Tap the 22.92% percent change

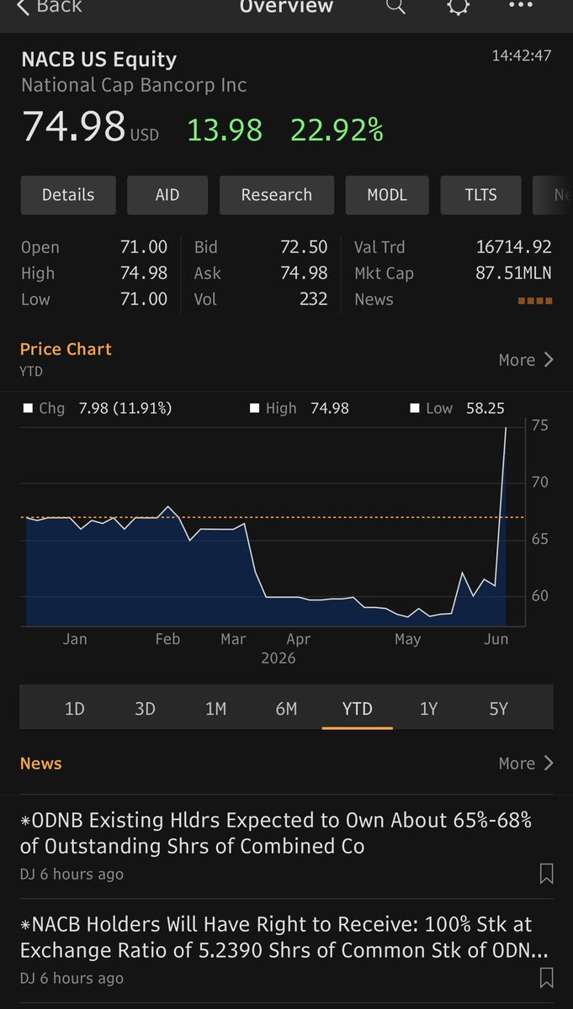[337, 129]
